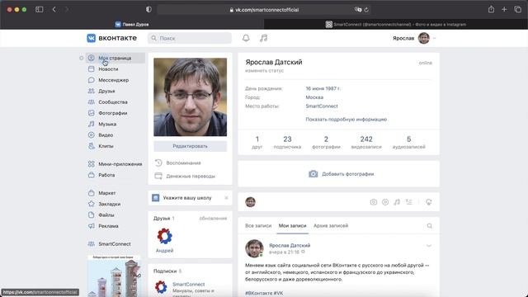Viewport: 528px width, 297px height.
Task: Click the privacy shield icon in Safari
Action: [148, 9]
